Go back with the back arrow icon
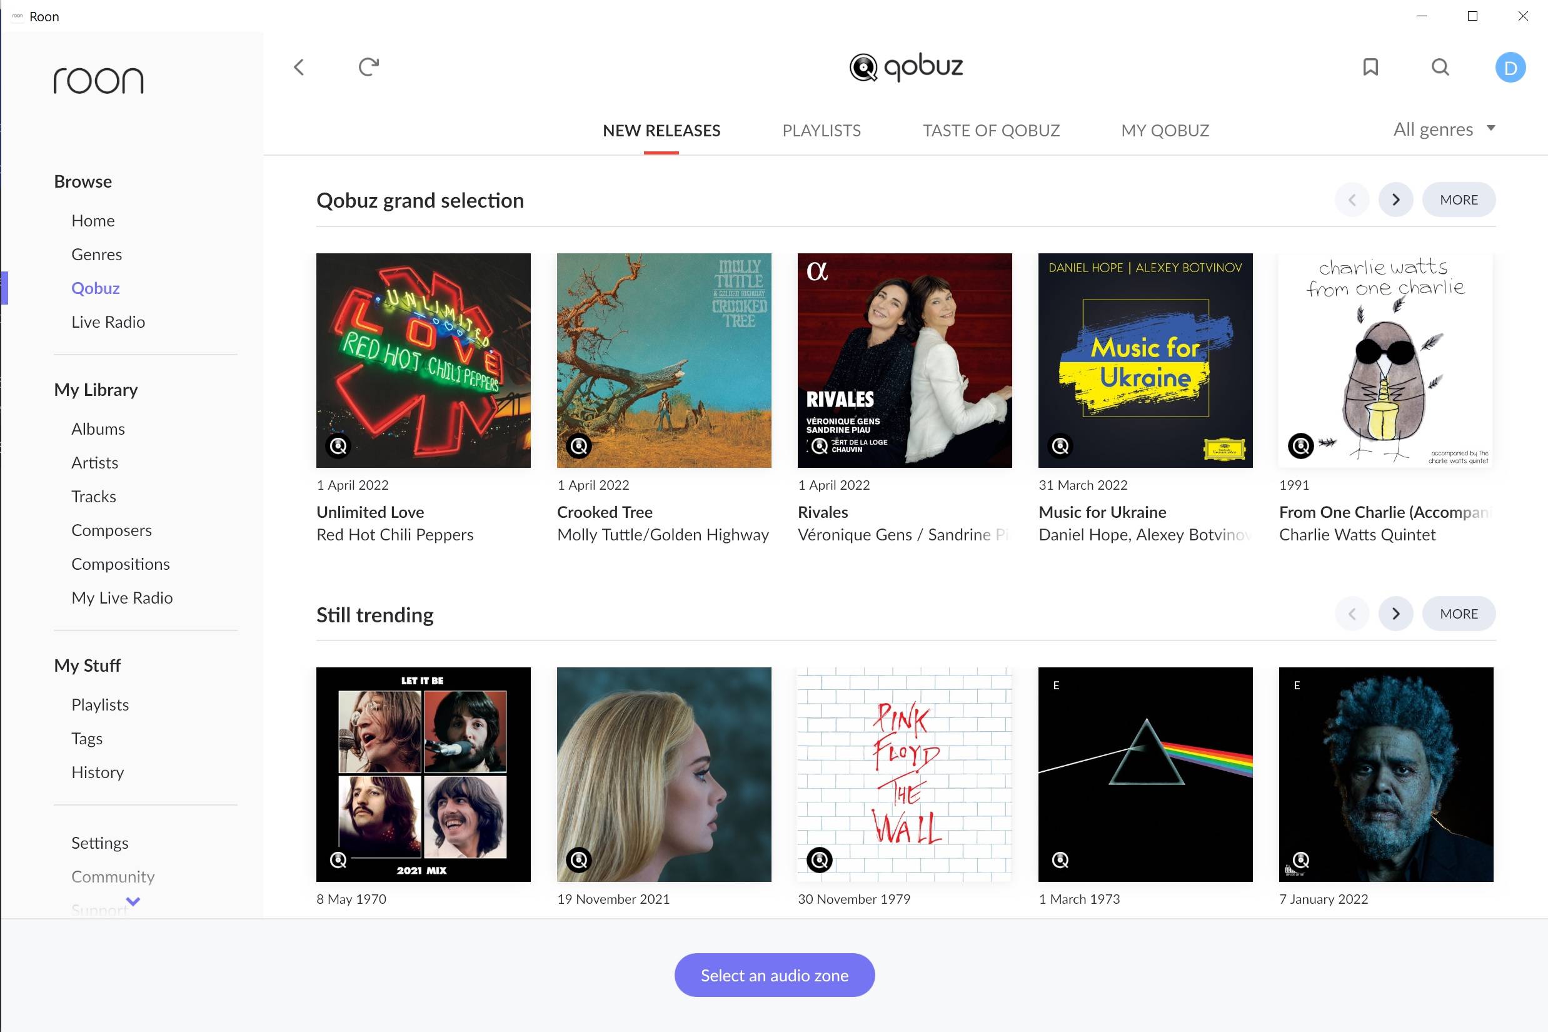The width and height of the screenshot is (1548, 1032). [x=299, y=67]
